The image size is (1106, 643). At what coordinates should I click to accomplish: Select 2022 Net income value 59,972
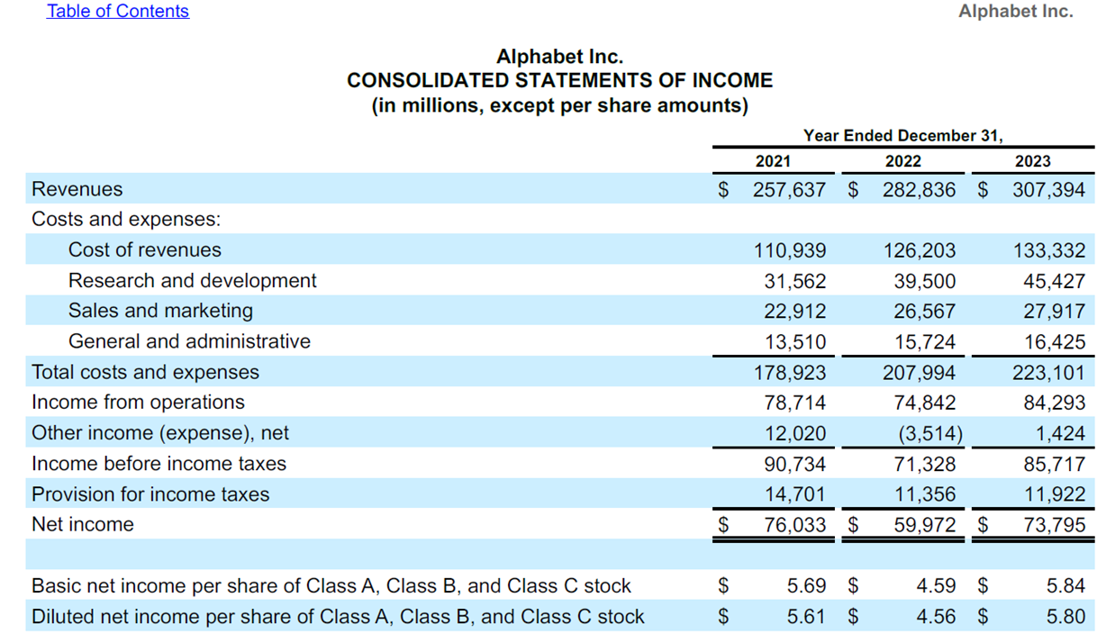(x=925, y=525)
